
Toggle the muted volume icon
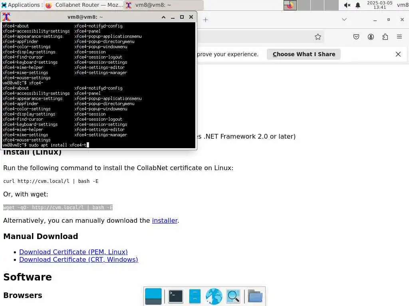tap(347, 5)
